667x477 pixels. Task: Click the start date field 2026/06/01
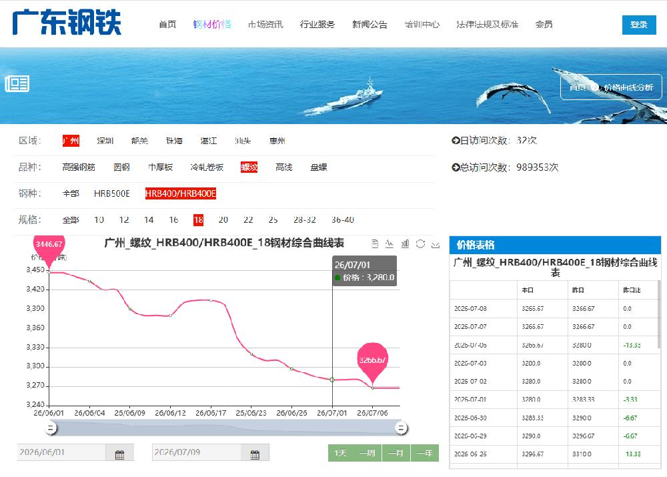(x=61, y=452)
